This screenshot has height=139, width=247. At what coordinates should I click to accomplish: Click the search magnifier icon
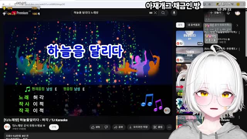coord(163,13)
